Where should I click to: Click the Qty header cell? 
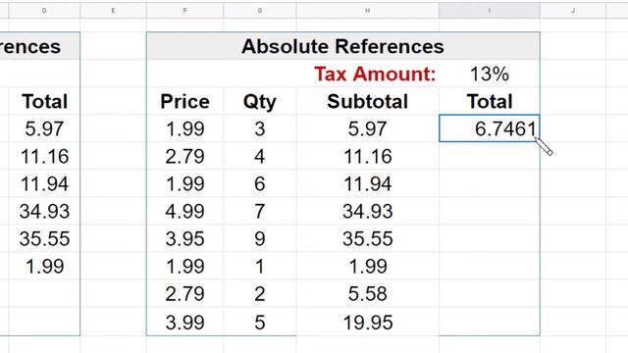point(260,101)
